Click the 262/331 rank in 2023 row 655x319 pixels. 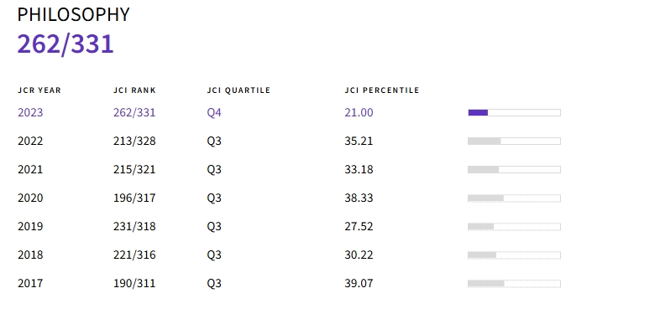[x=134, y=112]
